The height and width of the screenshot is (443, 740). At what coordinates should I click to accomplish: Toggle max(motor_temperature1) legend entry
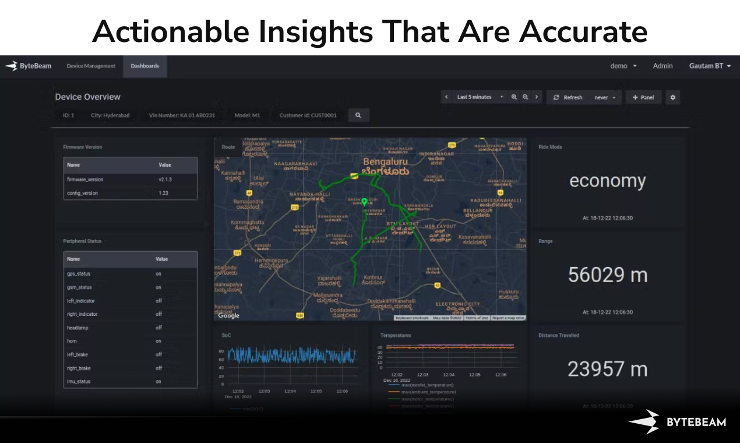[421, 399]
